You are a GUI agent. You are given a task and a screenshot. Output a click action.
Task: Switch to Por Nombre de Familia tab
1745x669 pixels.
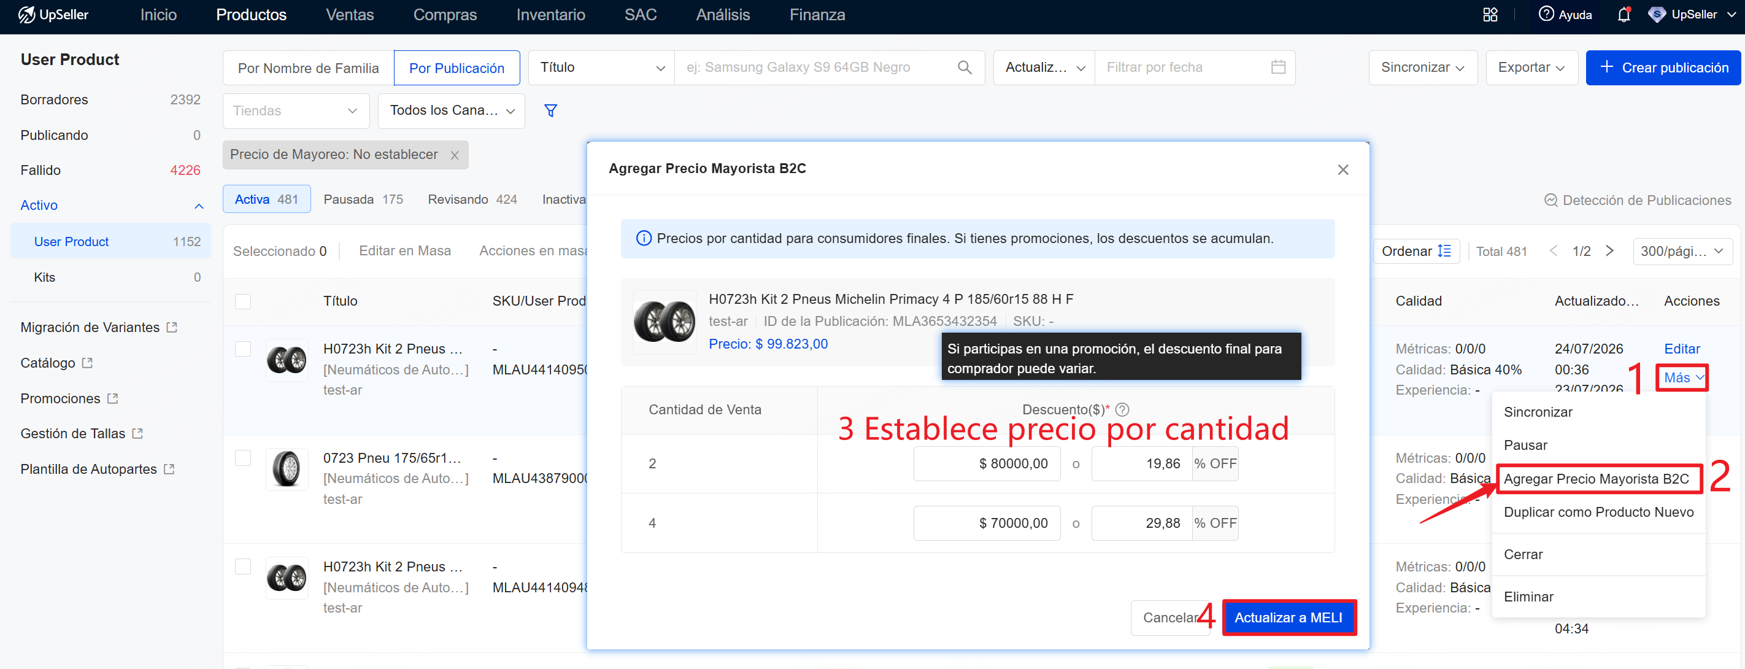coord(308,68)
